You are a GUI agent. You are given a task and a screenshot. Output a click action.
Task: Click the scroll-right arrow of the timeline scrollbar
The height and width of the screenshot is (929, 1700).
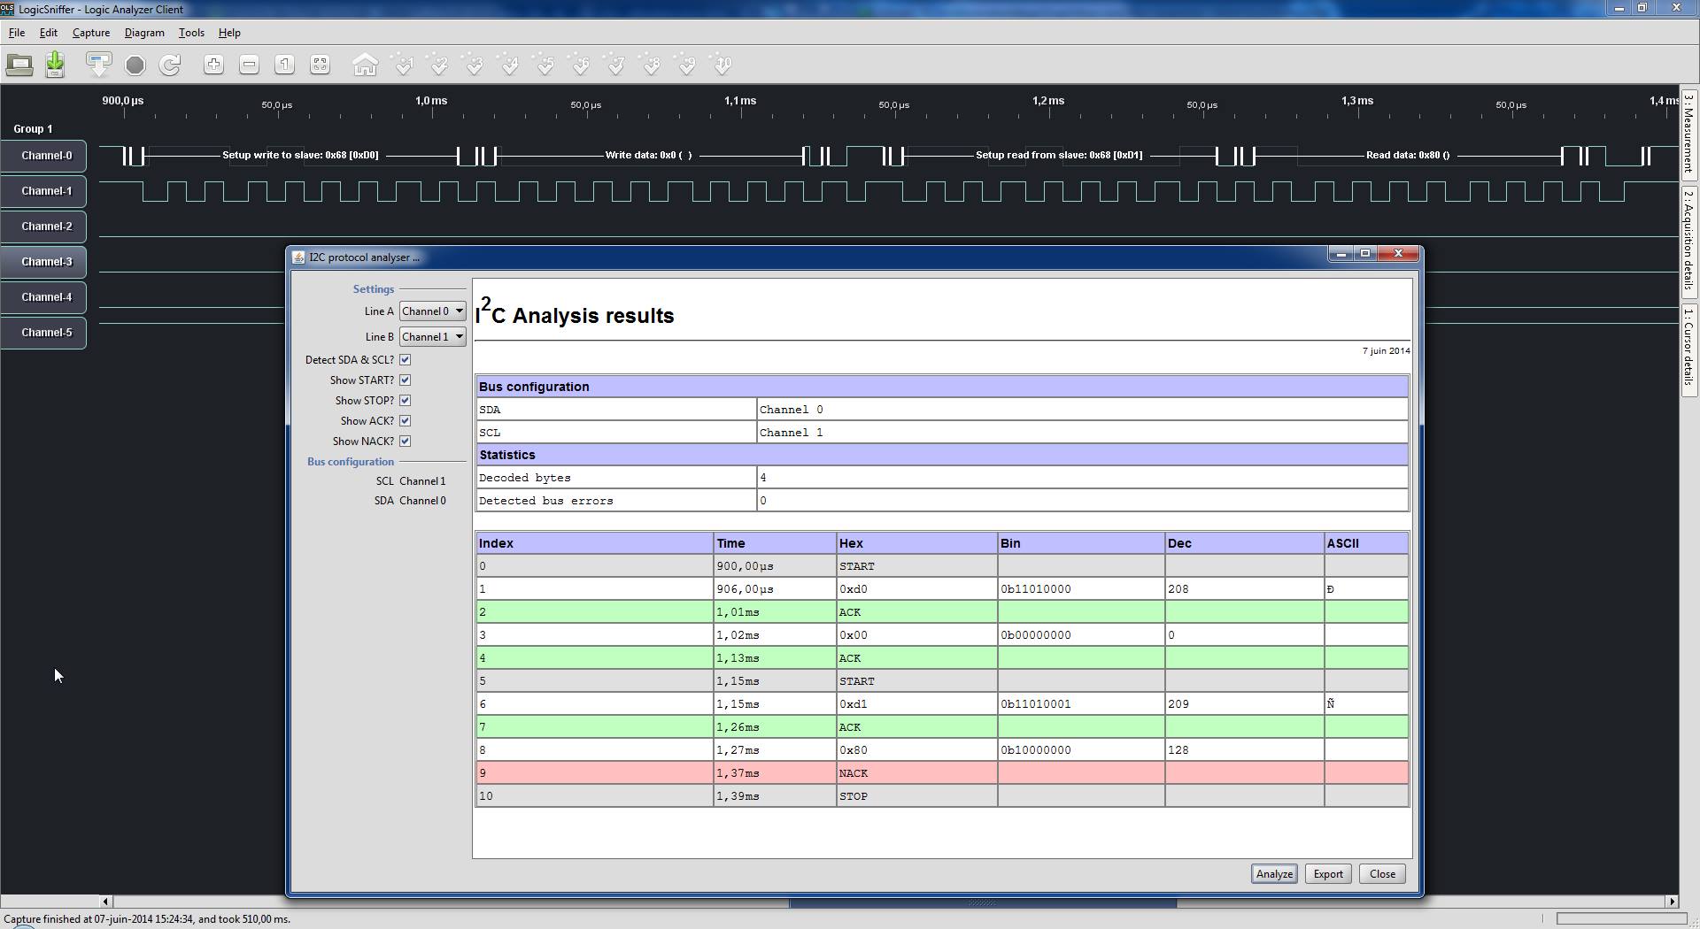click(1672, 902)
